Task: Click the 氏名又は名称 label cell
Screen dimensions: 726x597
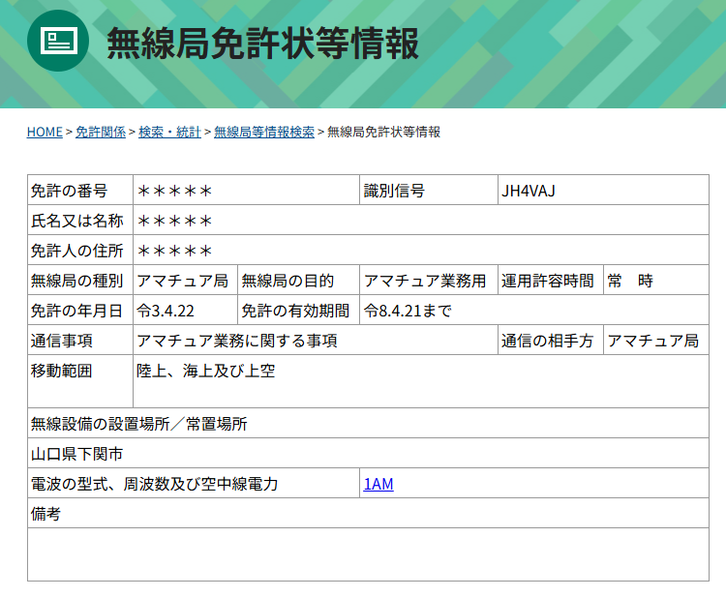Action: 77,221
